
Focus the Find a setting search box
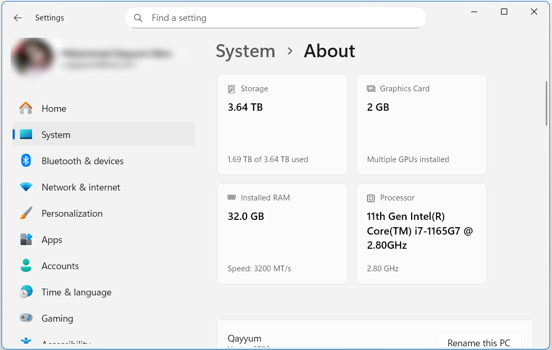tap(275, 18)
